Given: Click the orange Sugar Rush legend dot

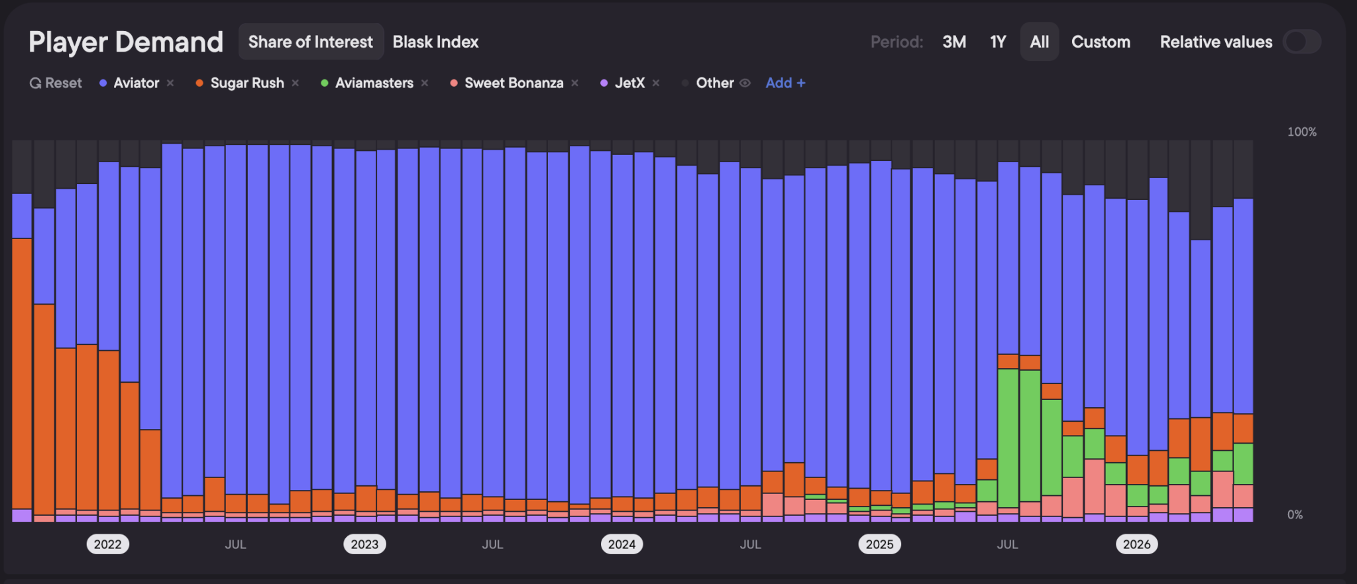Looking at the screenshot, I should click(x=199, y=83).
